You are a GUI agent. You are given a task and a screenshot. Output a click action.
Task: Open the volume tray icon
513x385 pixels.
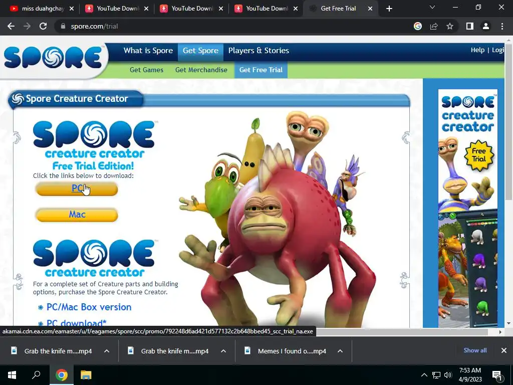pos(448,375)
